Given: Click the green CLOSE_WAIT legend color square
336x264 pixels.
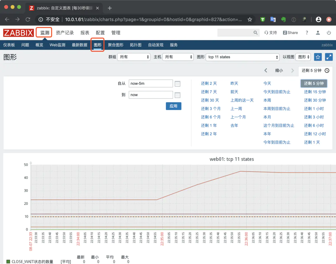Looking at the screenshot, I should 8,261.
